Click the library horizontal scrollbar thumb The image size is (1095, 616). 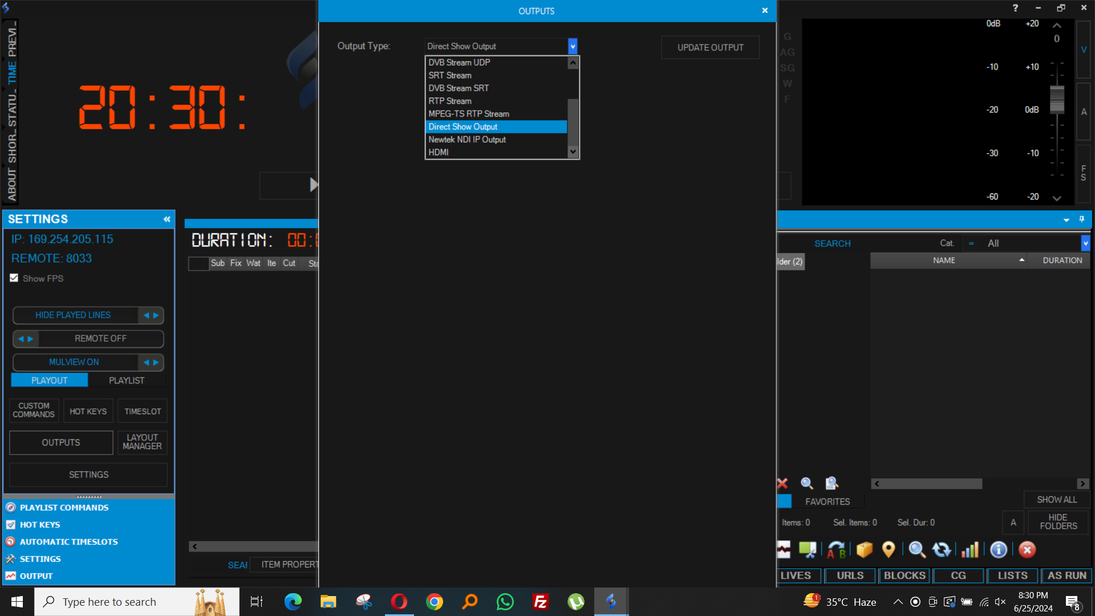click(x=932, y=484)
